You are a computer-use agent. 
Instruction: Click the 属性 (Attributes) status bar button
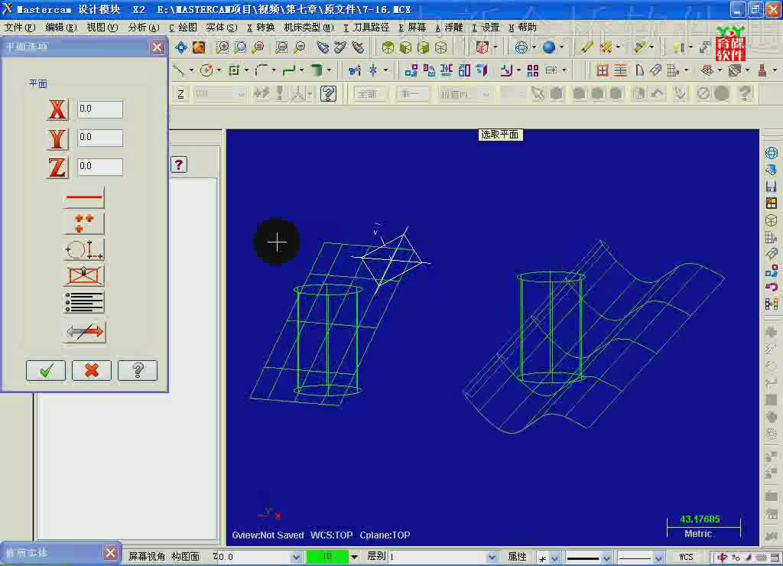pyautogui.click(x=518, y=557)
